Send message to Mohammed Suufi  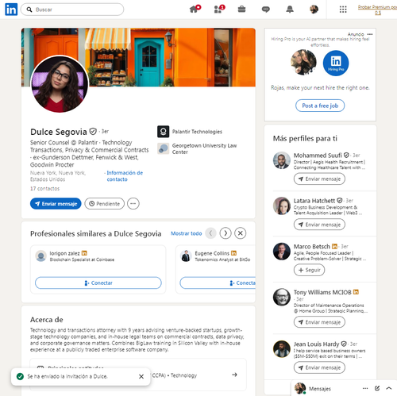tap(319, 179)
